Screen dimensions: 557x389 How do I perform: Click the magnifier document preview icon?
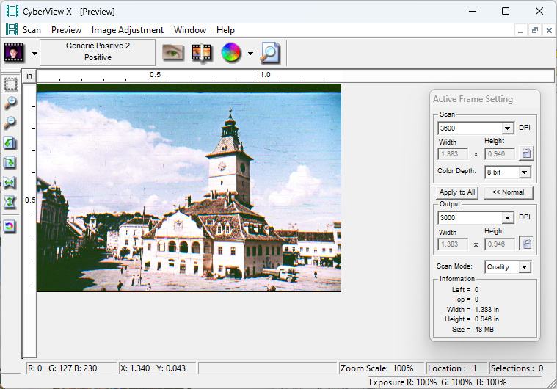(270, 53)
